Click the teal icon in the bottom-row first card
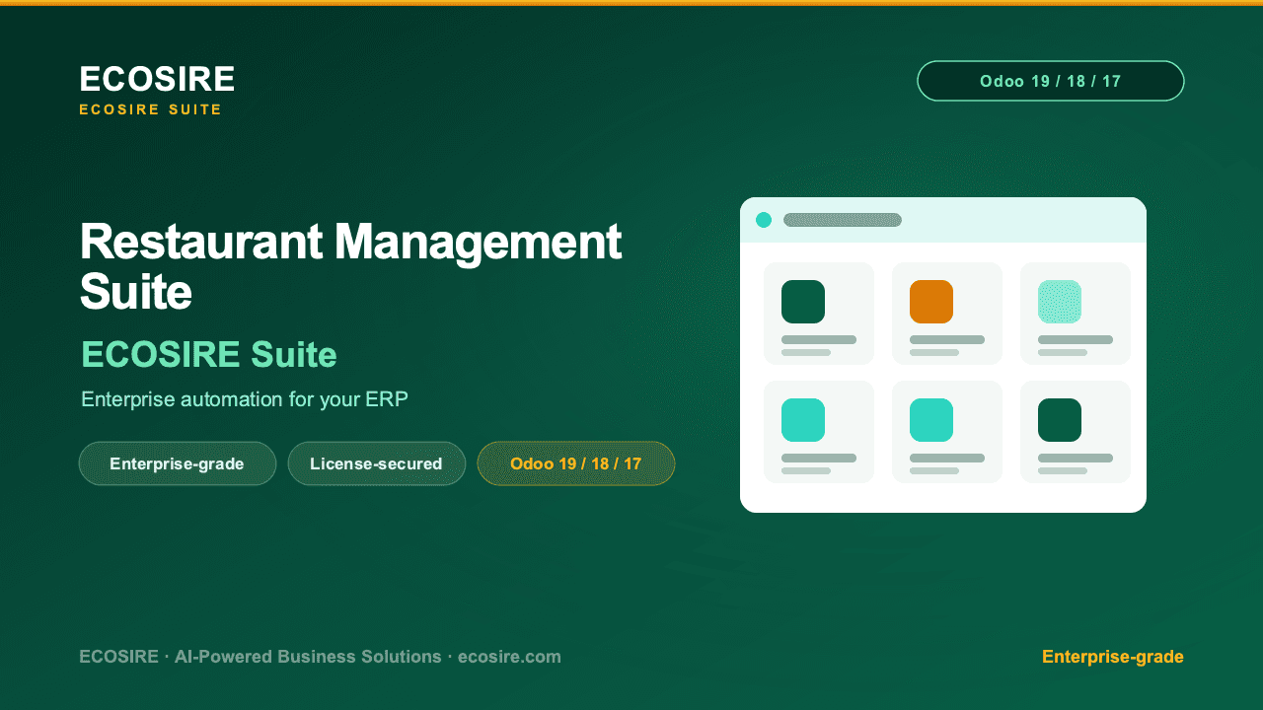Viewport: 1263px width, 710px height. [803, 420]
